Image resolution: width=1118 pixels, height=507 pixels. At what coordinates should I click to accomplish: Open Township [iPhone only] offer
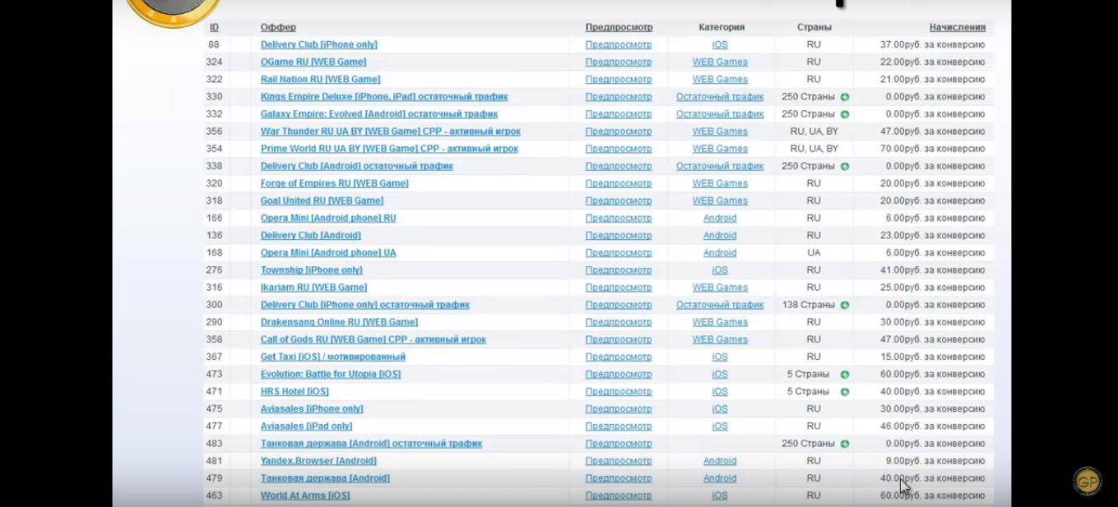coord(311,270)
